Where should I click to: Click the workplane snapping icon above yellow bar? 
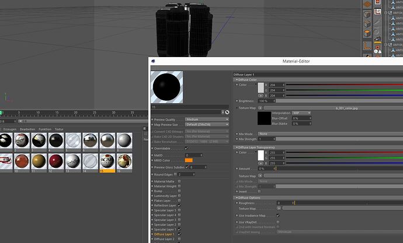pos(377,39)
